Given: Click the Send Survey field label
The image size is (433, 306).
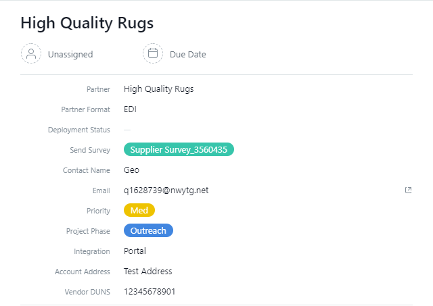Looking at the screenshot, I should [x=89, y=150].
